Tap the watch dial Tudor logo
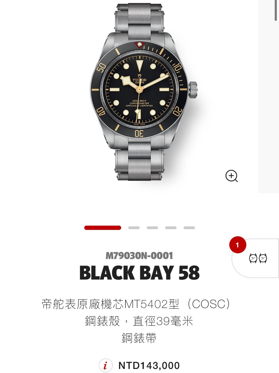This screenshot has width=279, height=373. [x=140, y=80]
